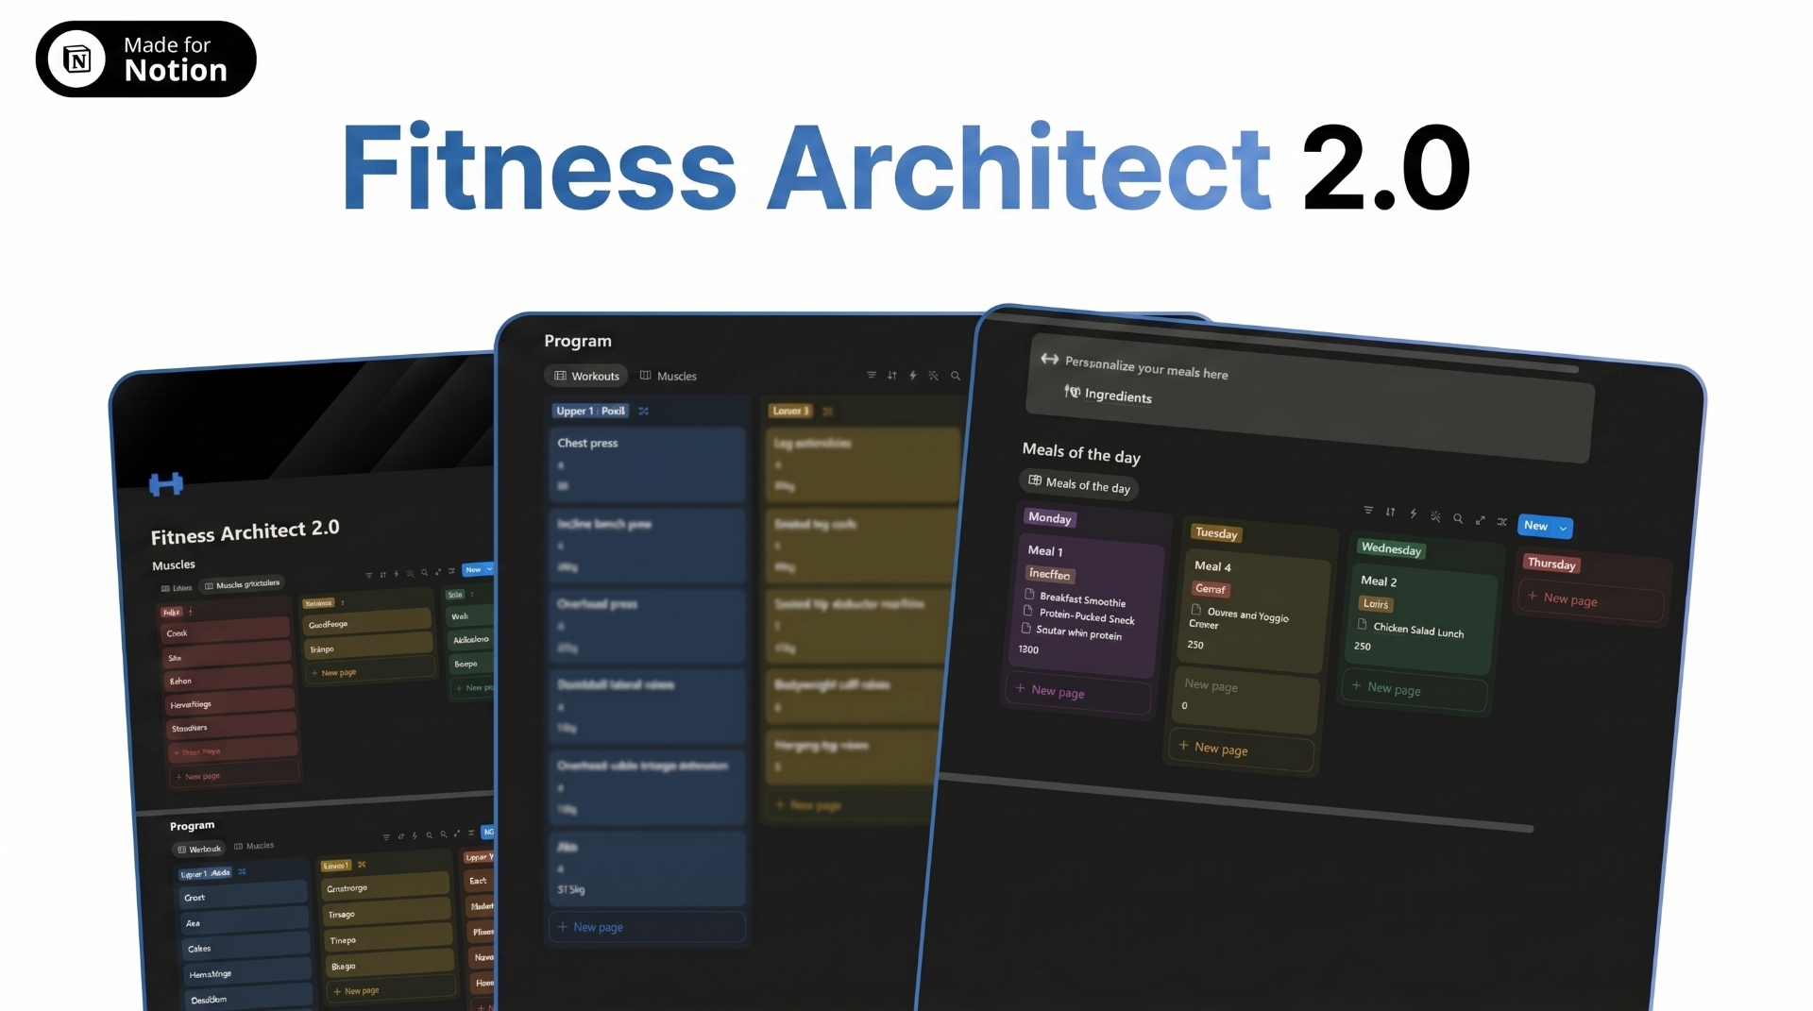Screen dimensions: 1813x1011
Task: Click lightning automation icon in center Program toolbar
Action: tap(913, 376)
